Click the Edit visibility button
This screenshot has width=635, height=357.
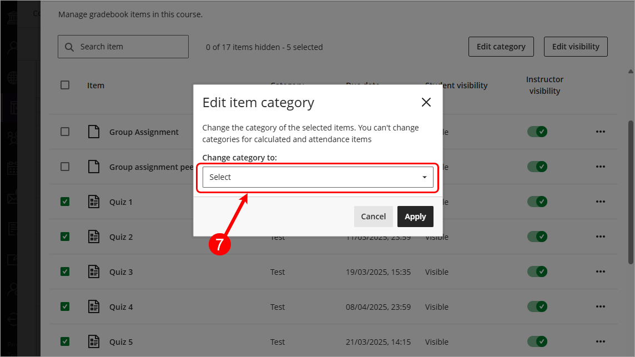click(576, 47)
